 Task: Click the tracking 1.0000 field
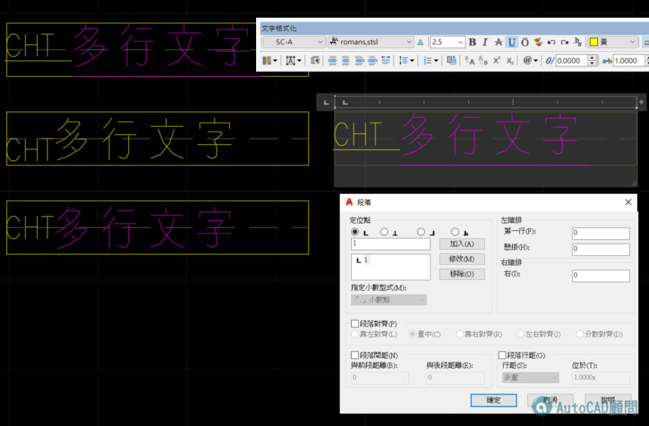coord(629,61)
